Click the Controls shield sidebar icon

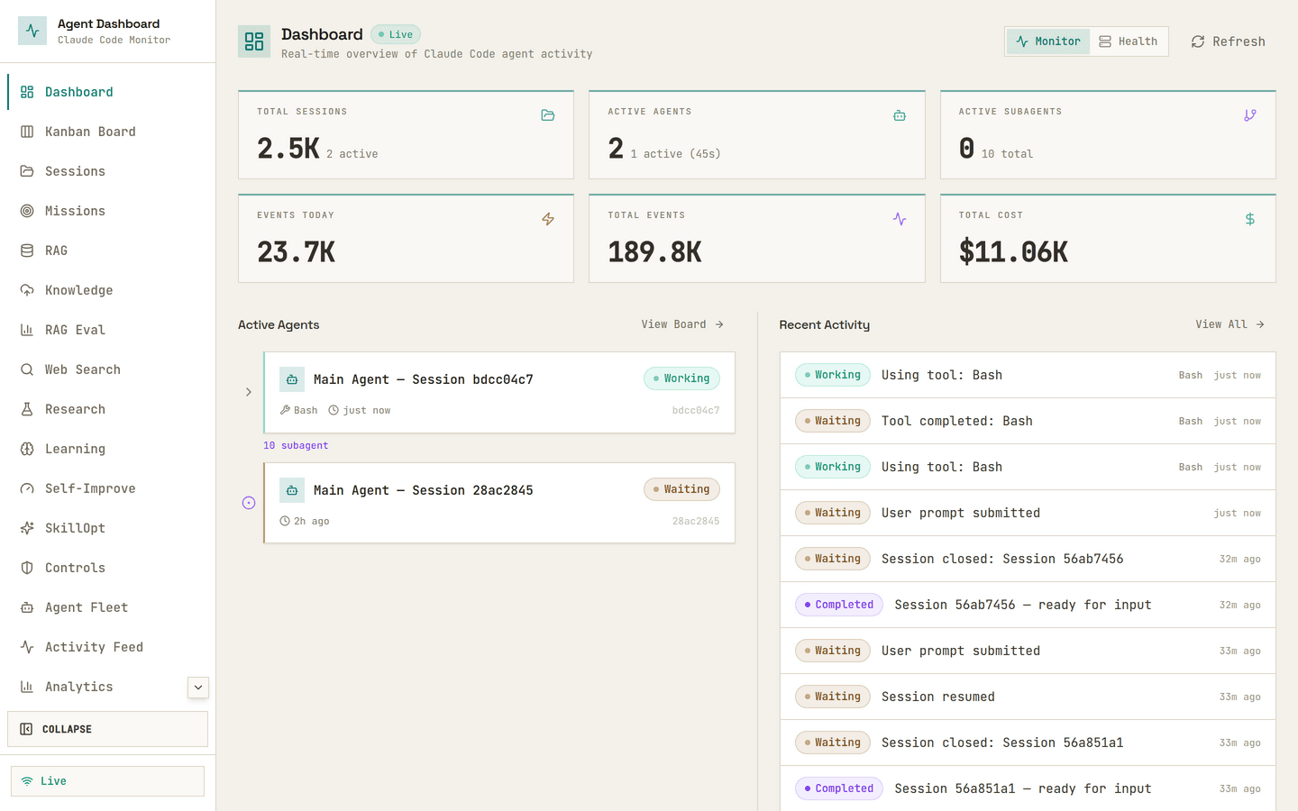click(27, 568)
